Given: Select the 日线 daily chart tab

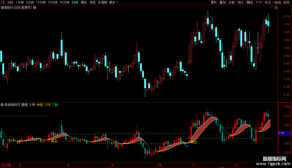Looking at the screenshot, I should pyautogui.click(x=75, y=2).
